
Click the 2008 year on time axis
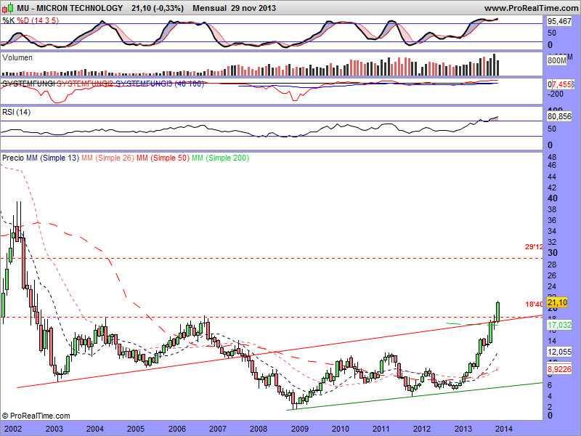click(259, 429)
